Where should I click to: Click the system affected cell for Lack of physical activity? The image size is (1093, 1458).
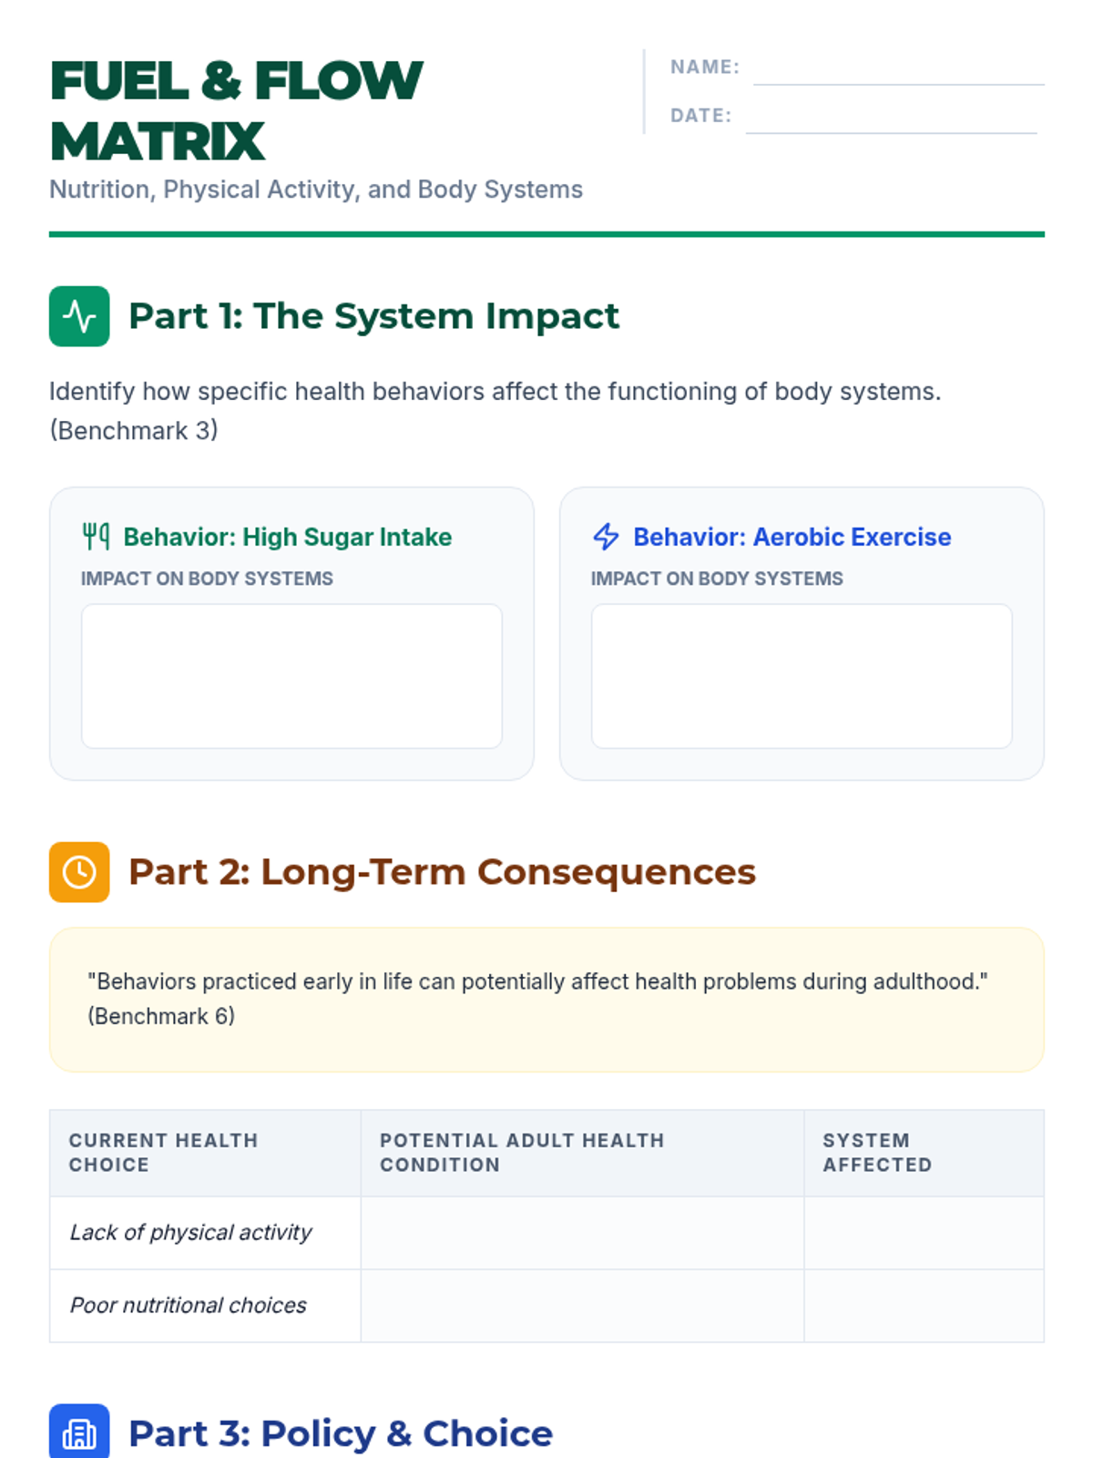[924, 1233]
